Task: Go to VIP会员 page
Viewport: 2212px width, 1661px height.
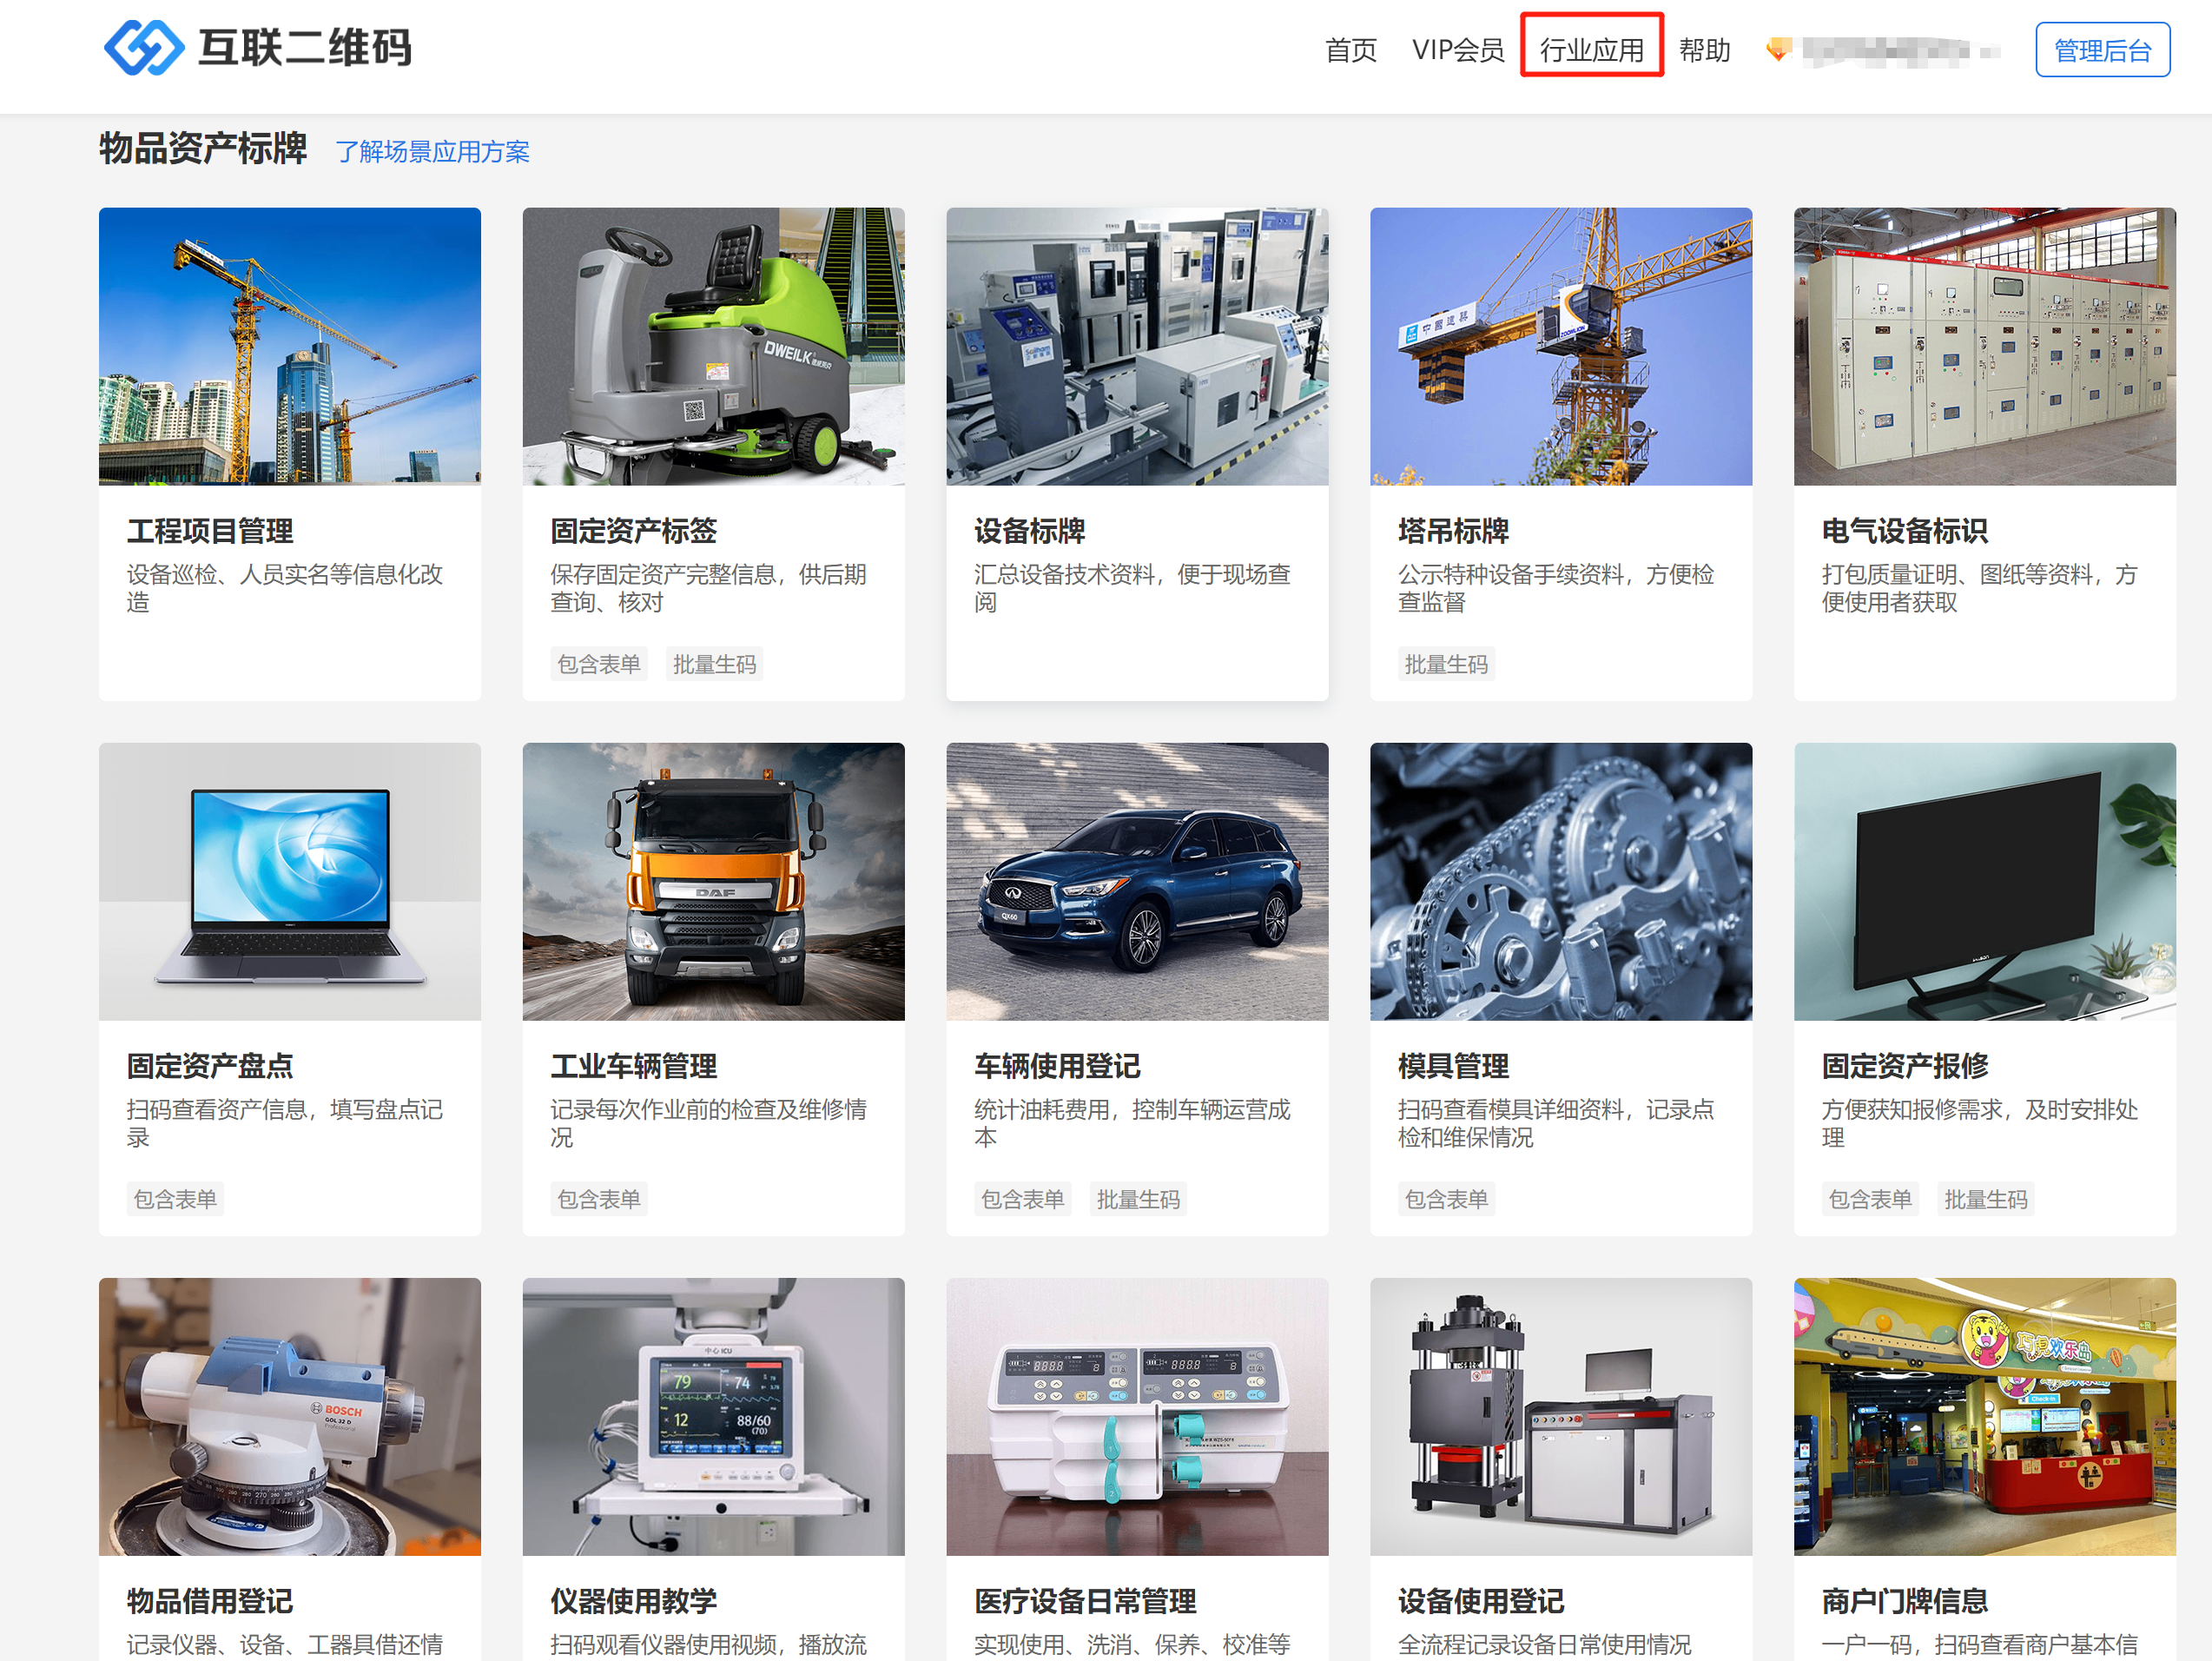Action: (1457, 50)
